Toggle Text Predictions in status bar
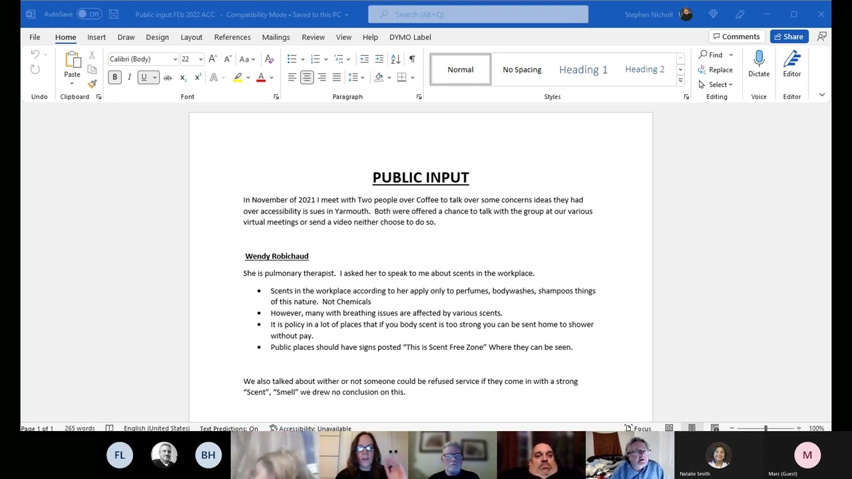852x479 pixels. click(229, 428)
